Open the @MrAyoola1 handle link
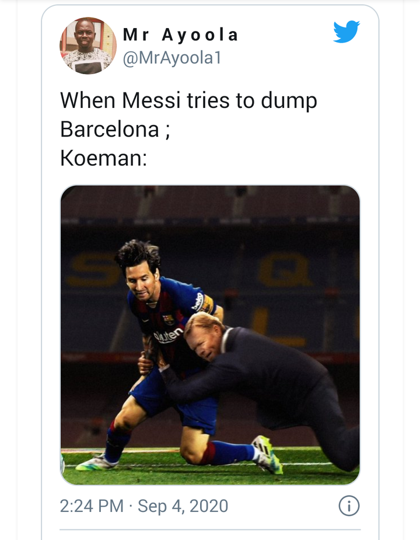Viewport: 420px width, 540px height. 172,58
